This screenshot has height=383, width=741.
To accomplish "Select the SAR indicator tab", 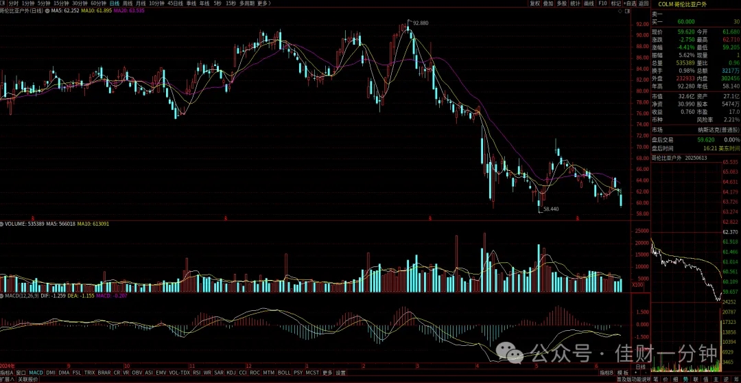I will (x=220, y=373).
